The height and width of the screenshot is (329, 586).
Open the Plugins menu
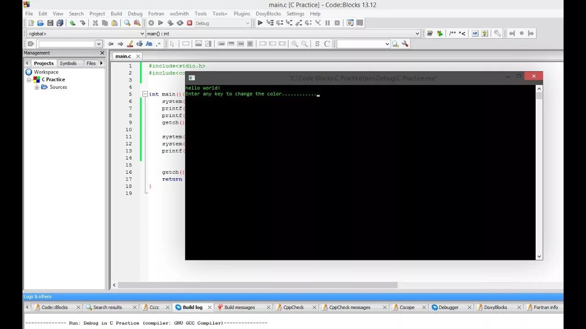tap(242, 14)
